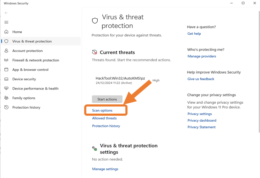Image resolution: width=260 pixels, height=178 pixels.
Task: Click the Device security icon
Action: [x=6, y=79]
